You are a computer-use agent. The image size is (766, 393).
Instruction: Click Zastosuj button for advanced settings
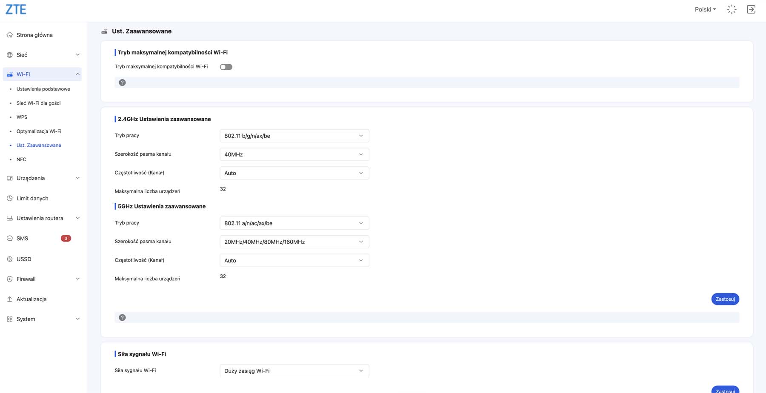(725, 299)
